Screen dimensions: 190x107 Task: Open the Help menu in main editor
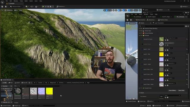coord(41,1)
